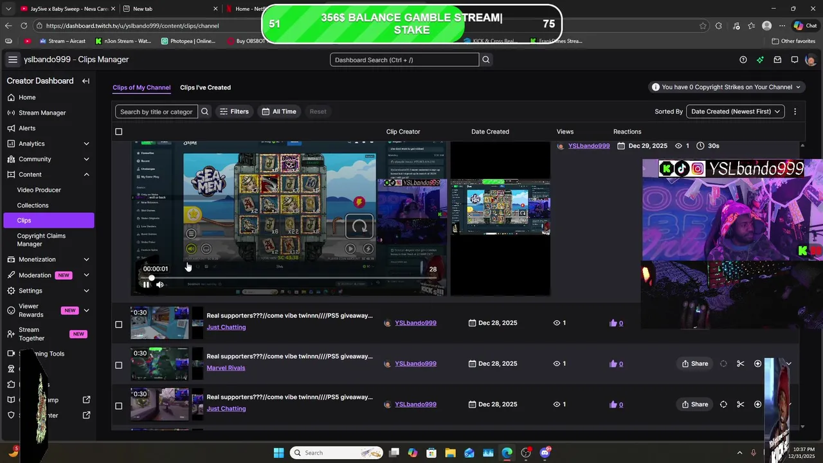Collapse the Creator Dashboard sidebar
823x463 pixels.
pos(86,81)
